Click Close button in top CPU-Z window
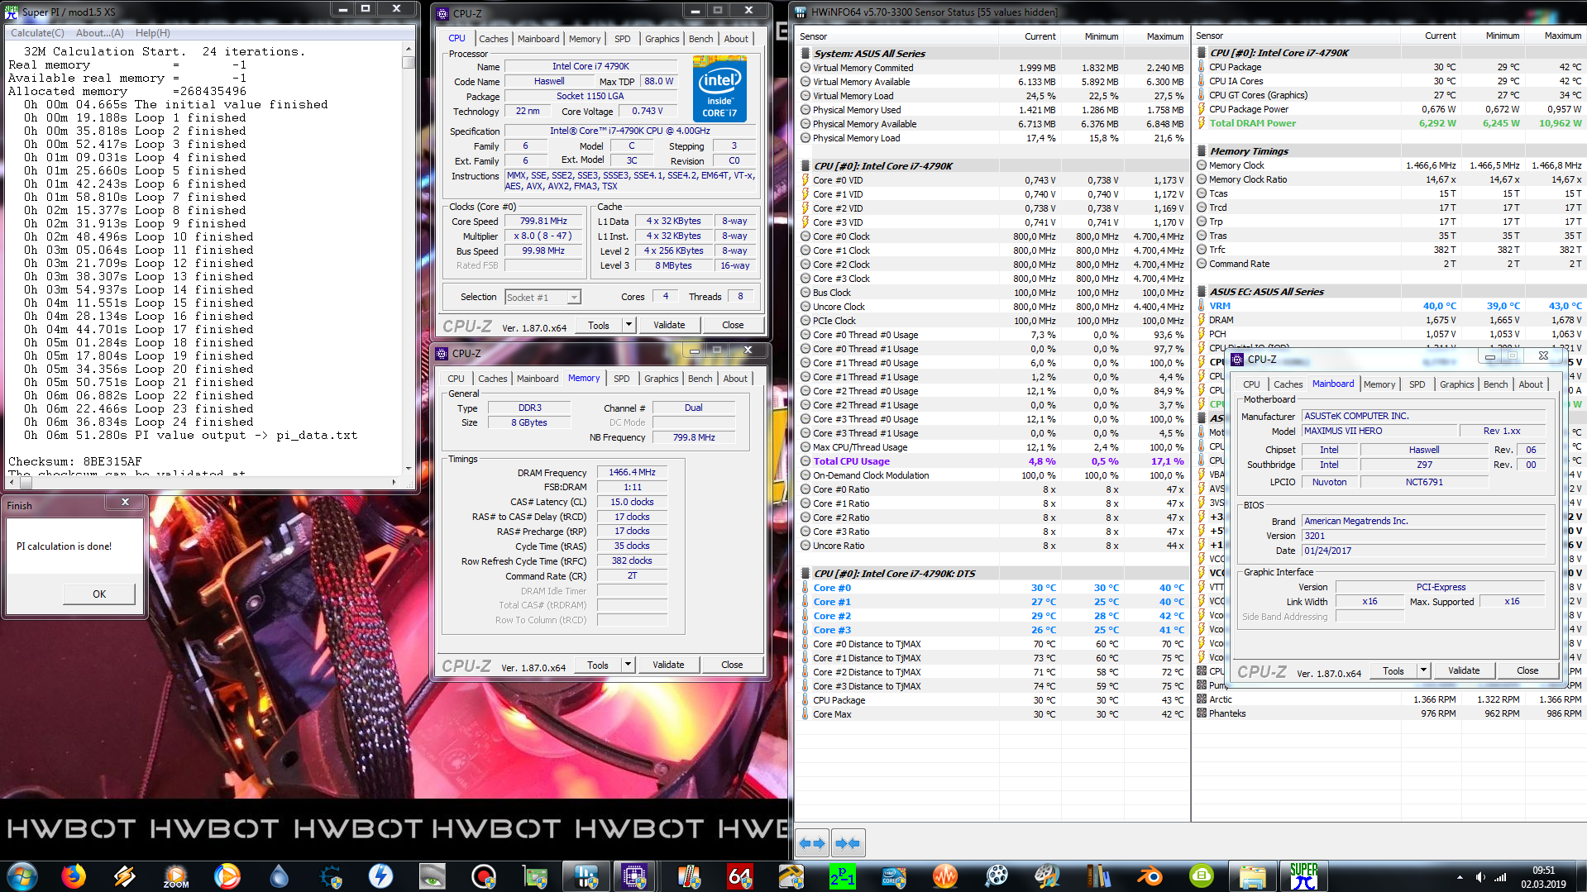Image resolution: width=1587 pixels, height=892 pixels. pyautogui.click(x=733, y=325)
